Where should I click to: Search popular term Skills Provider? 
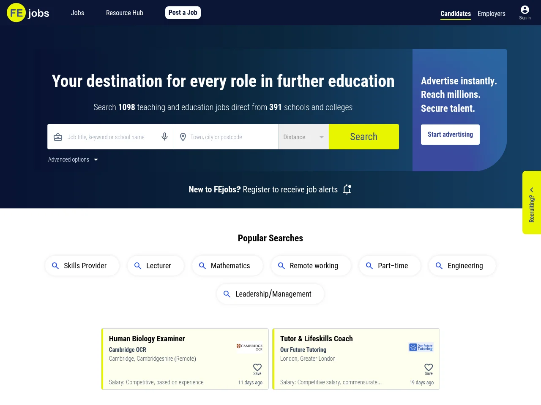click(x=82, y=266)
